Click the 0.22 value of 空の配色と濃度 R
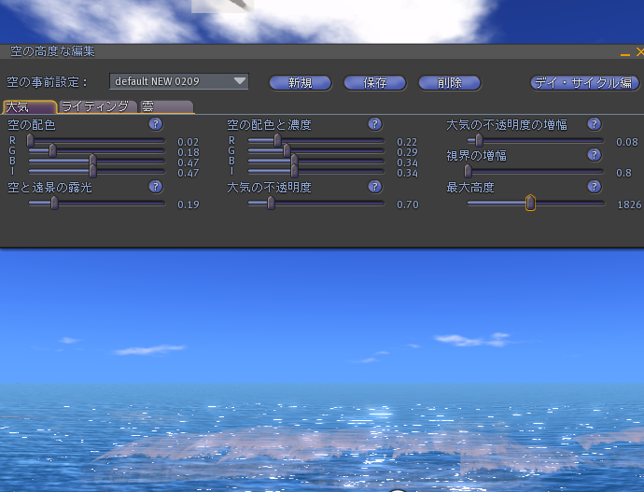The width and height of the screenshot is (644, 492). [x=407, y=142]
